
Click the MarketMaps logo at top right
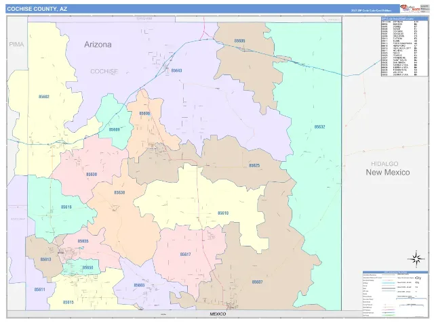(x=410, y=8)
